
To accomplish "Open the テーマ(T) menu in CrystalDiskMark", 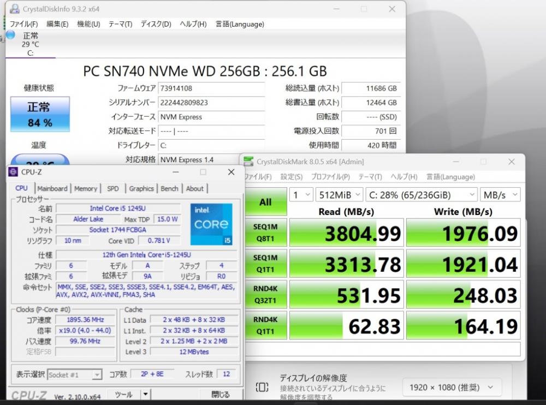I will pos(370,177).
